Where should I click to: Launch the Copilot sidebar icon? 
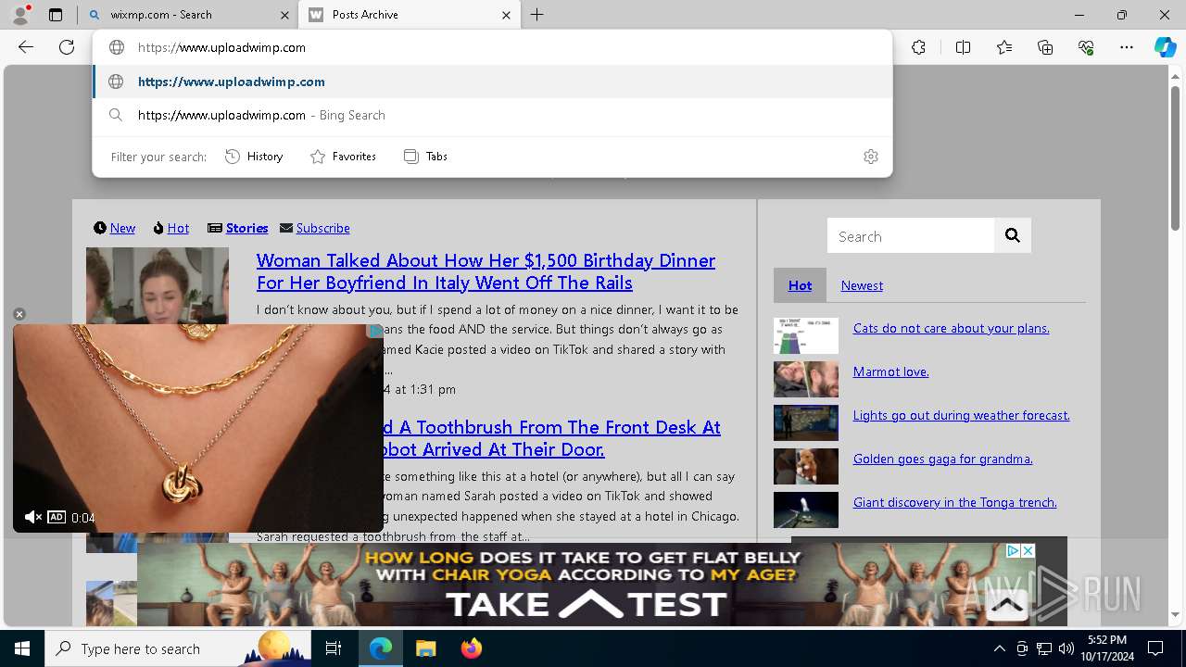[1165, 47]
